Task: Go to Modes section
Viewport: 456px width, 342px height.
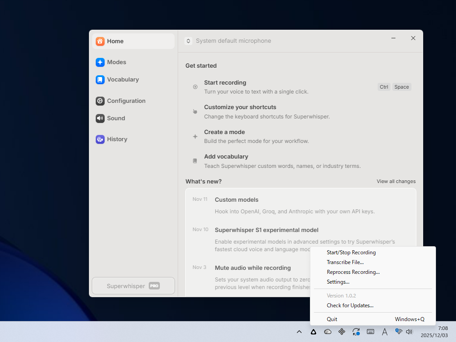Action: [134, 62]
